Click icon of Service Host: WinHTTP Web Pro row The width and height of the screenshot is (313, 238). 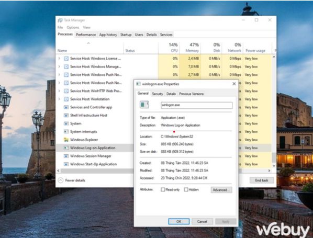(x=66, y=91)
